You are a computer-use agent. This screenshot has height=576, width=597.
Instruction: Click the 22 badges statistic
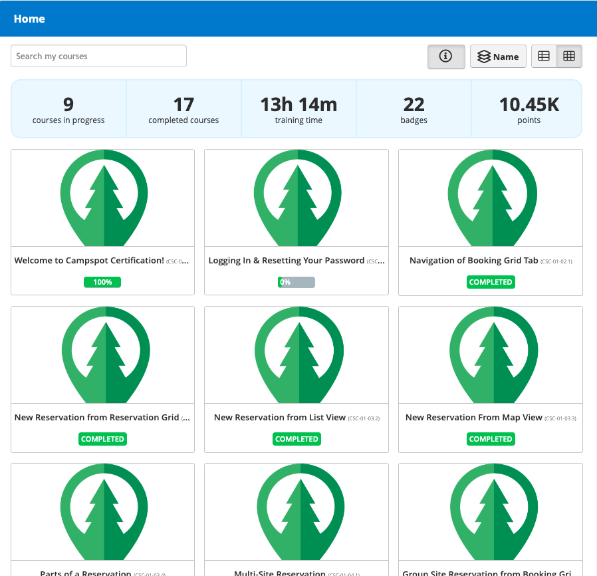[414, 108]
